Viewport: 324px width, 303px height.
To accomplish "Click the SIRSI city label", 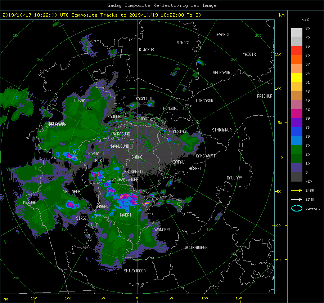I will coord(81,218).
